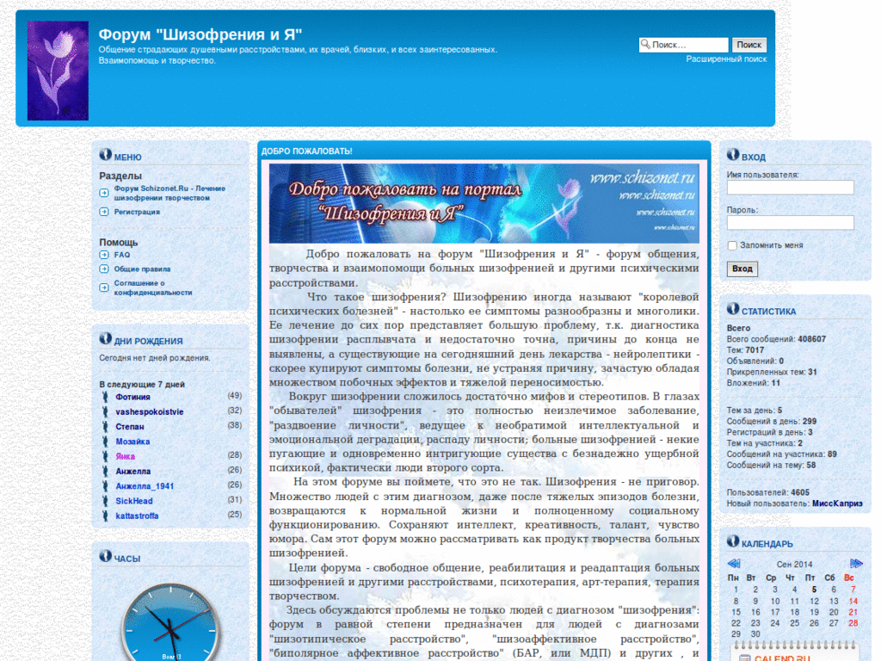This screenshot has width=881, height=661.
Task: Click arrow icon beside Форум Schizonet.Ru link
Action: coord(104,193)
